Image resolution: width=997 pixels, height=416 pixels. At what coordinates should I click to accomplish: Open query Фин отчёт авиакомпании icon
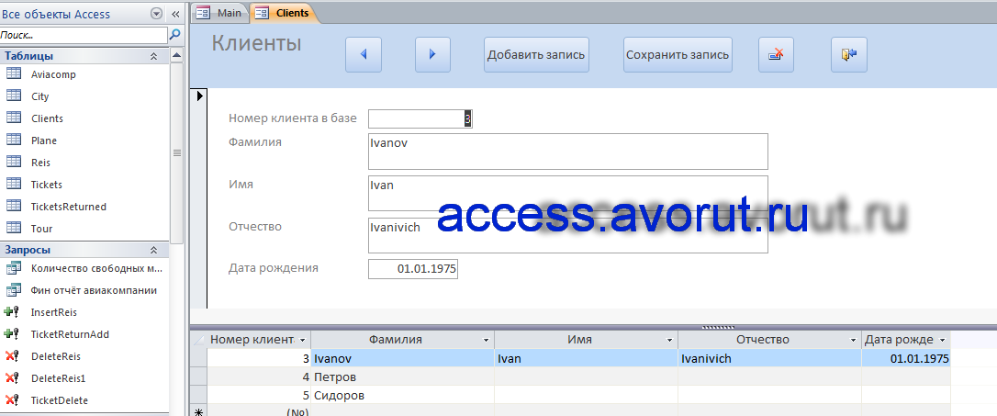[14, 290]
